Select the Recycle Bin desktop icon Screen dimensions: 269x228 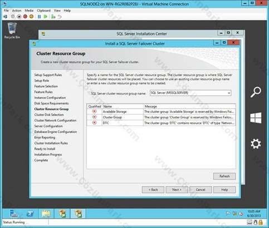tap(12, 31)
